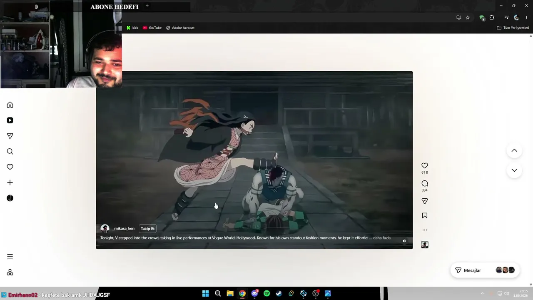533x300 pixels.
Task: Open the YouTube bookmark
Action: (x=152, y=28)
